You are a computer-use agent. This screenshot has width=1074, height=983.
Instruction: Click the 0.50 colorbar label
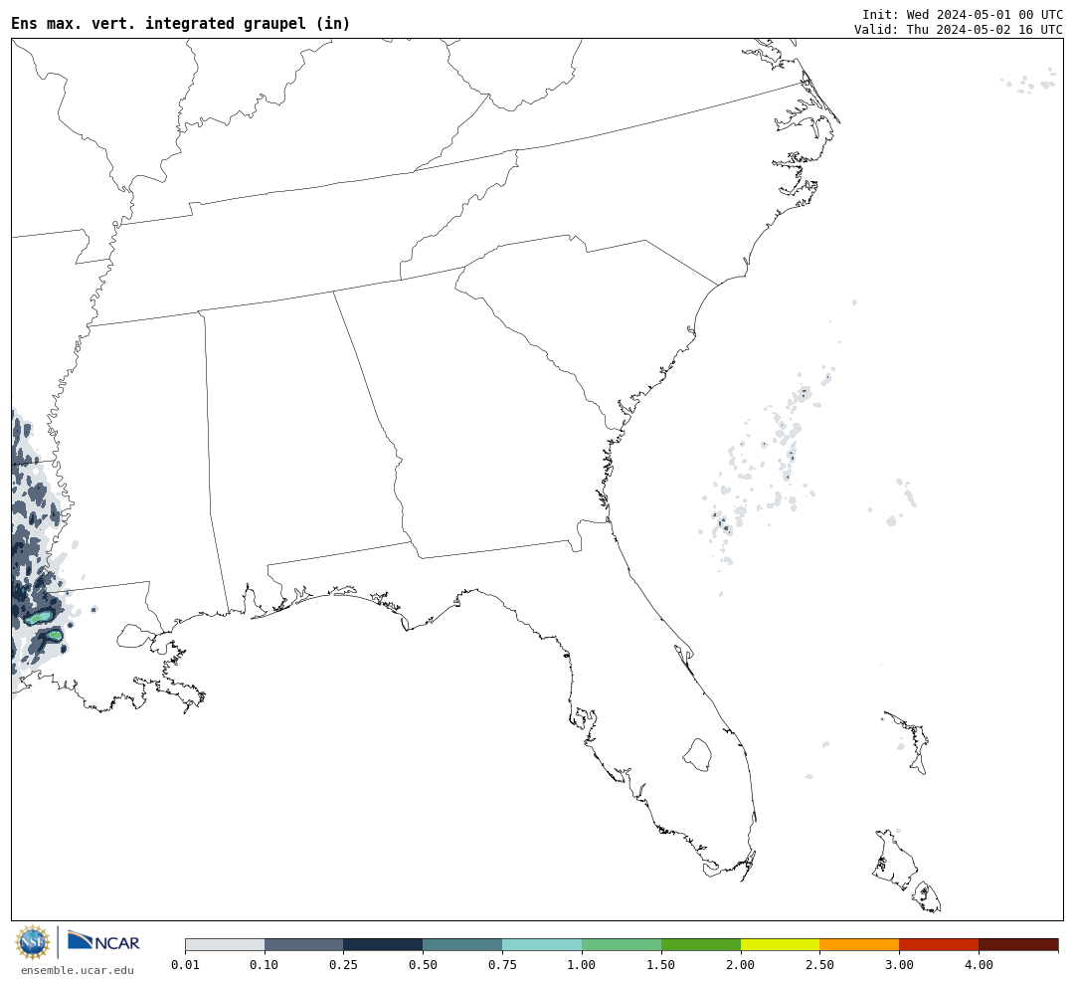coord(424,964)
